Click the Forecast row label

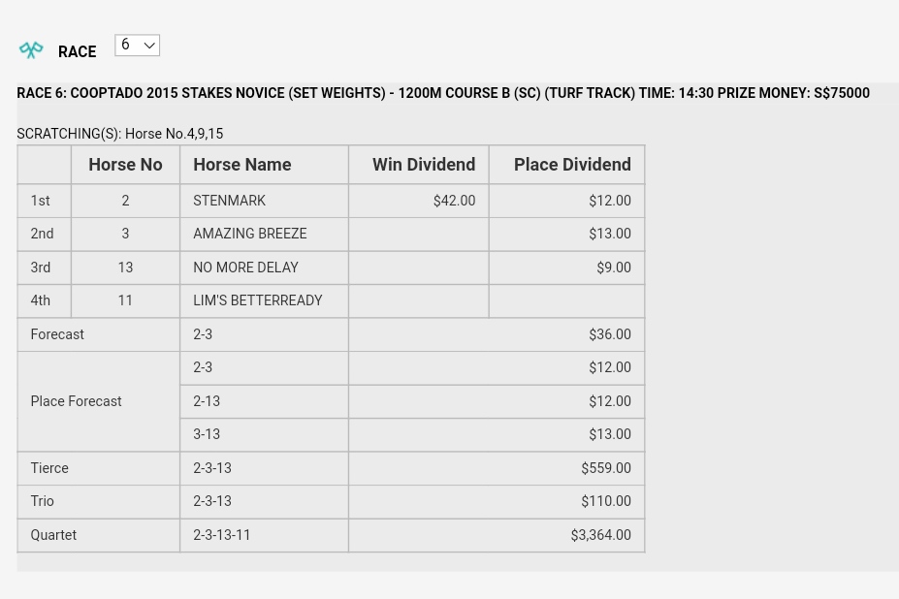tap(57, 334)
